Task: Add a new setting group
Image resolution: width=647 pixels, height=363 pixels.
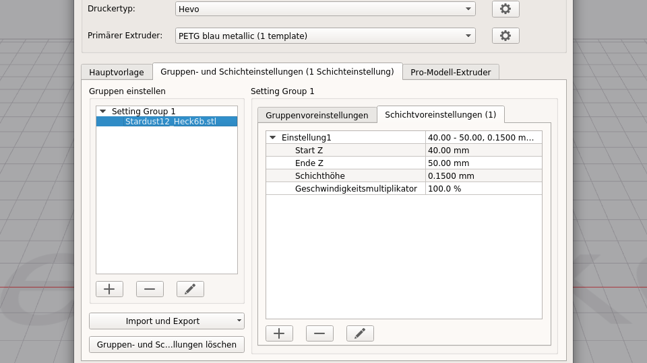Action: click(x=109, y=289)
